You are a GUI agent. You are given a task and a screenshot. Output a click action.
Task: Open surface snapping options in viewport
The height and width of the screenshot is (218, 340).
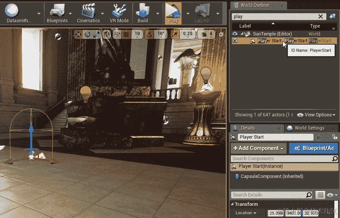coord(117,34)
